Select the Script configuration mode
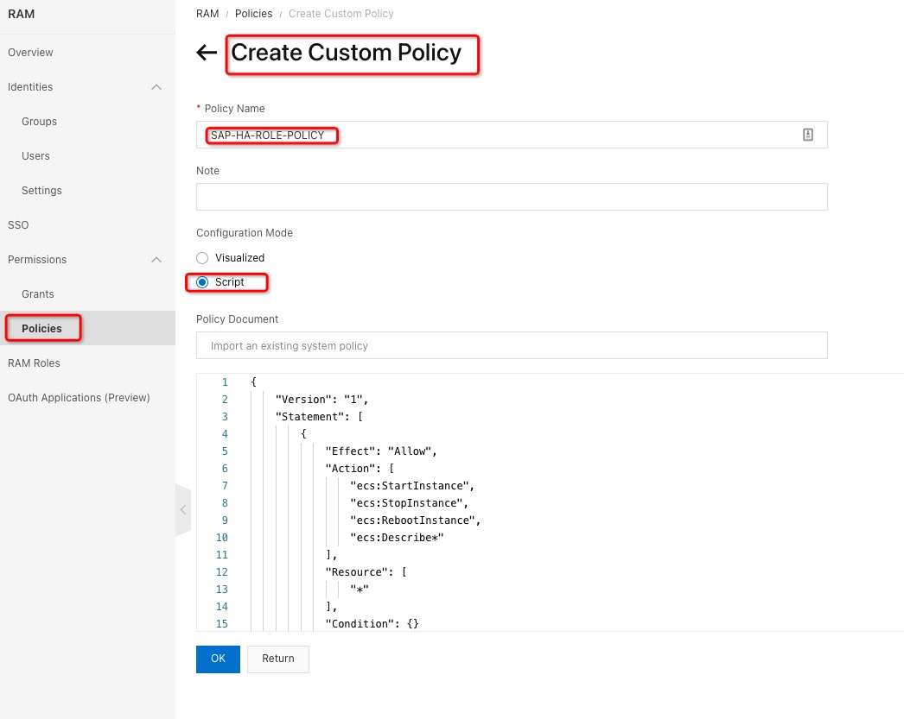Viewport: 904px width, 719px height. (201, 281)
